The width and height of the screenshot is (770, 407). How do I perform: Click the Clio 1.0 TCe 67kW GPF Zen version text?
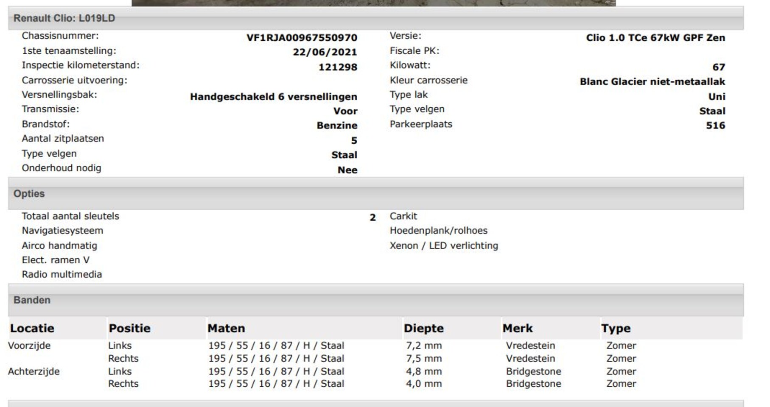tap(655, 38)
